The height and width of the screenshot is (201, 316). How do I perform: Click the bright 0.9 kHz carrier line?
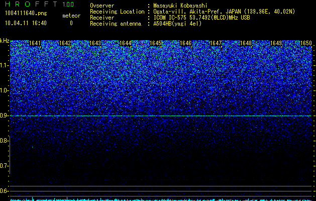[161, 116]
